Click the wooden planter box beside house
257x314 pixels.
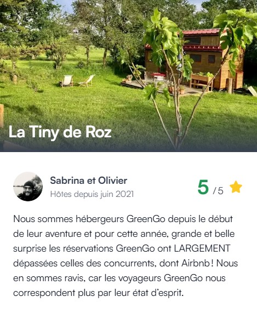[x=201, y=82]
